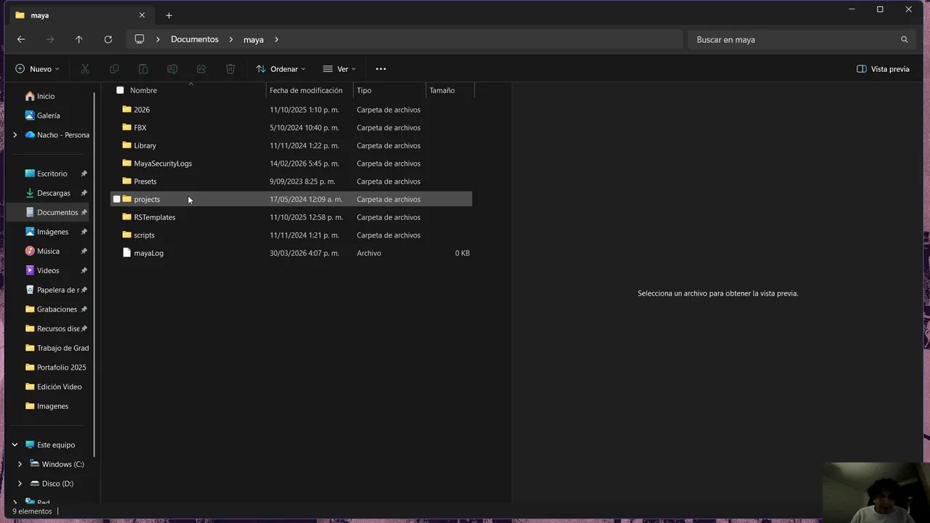Select Escritorio in navigation pane
This screenshot has height=523, width=930.
pyautogui.click(x=52, y=174)
